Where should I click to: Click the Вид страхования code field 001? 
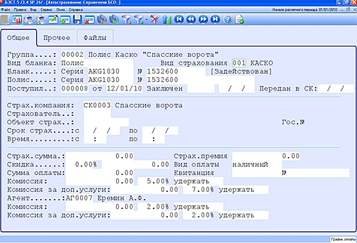pyautogui.click(x=239, y=63)
